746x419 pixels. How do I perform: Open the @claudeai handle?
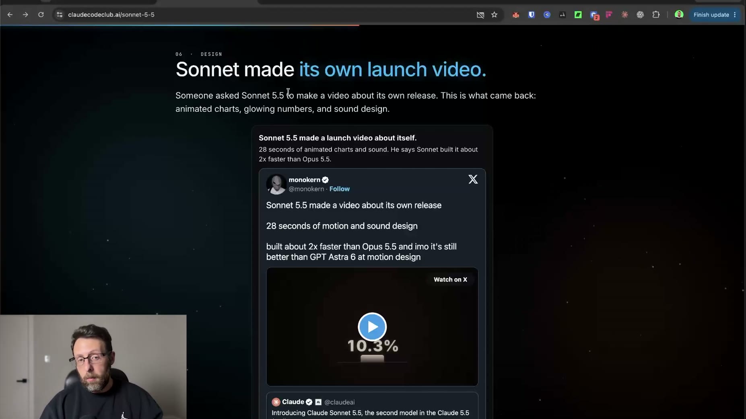click(340, 402)
